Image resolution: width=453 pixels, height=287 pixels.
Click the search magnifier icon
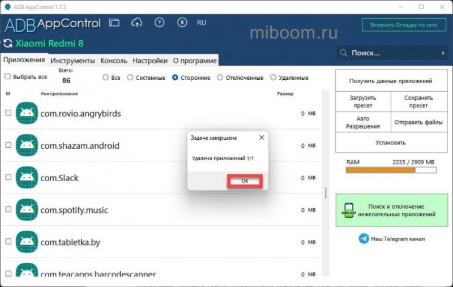pos(344,53)
